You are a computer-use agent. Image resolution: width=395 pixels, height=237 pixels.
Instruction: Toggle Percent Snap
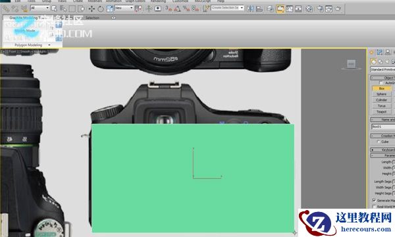tap(186, 9)
